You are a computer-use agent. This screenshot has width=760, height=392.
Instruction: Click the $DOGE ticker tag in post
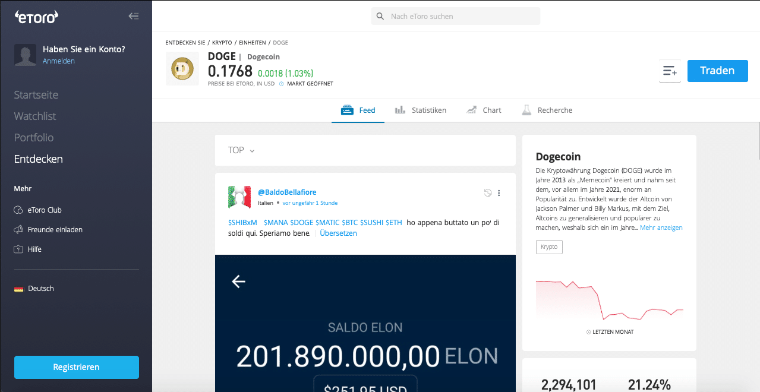pos(302,223)
